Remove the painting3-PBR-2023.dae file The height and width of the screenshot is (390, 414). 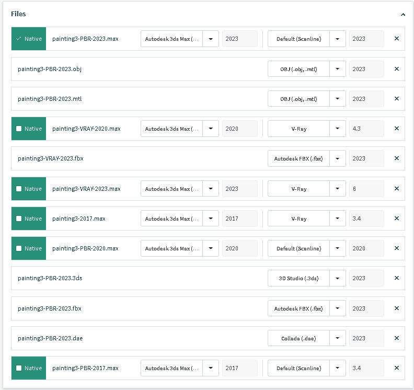pyautogui.click(x=396, y=338)
